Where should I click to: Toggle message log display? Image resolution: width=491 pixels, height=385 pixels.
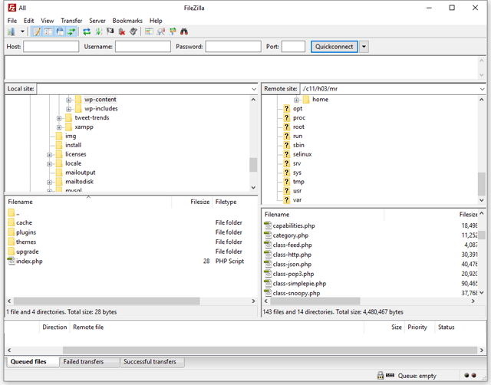pos(37,31)
